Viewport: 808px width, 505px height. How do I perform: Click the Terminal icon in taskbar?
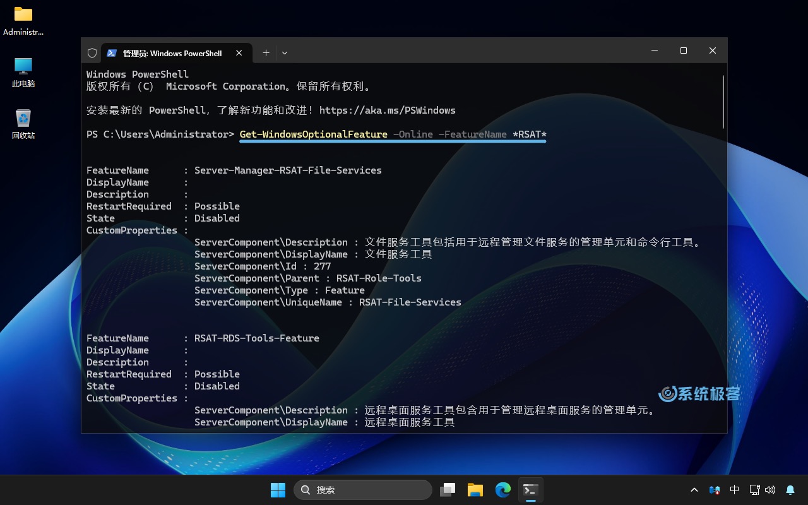(x=531, y=490)
